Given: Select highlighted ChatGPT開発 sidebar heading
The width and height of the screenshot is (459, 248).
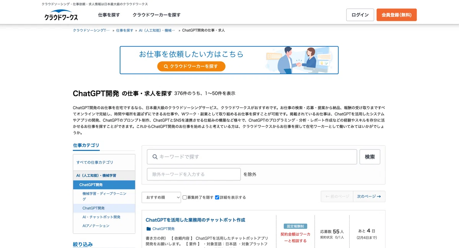Looking at the screenshot, I should 104,185.
